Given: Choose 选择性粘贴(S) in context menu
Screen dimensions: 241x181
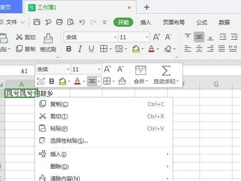Looking at the screenshot, I should [104, 141].
